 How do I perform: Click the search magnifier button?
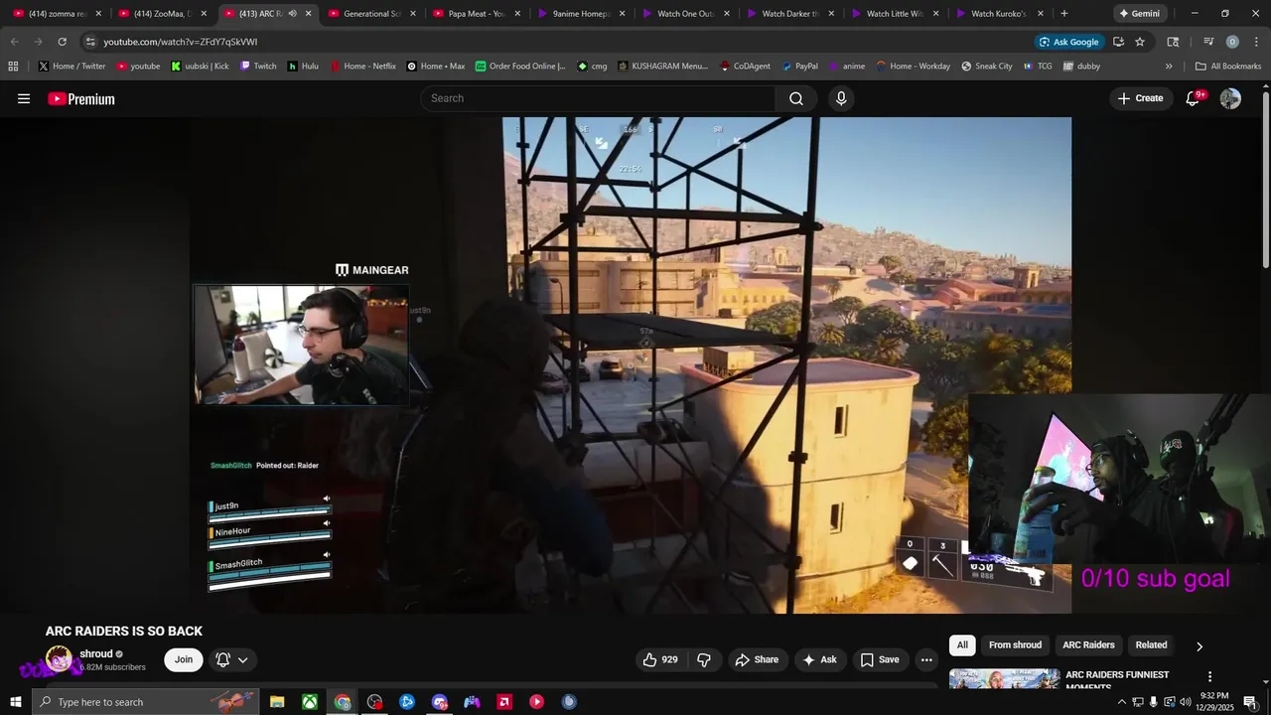pos(796,98)
